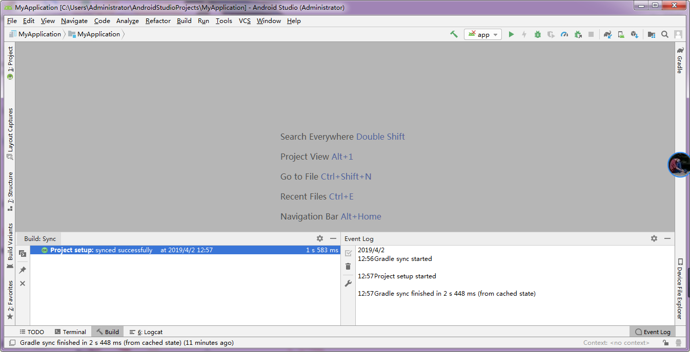Open the 2: Favorites side tab

pos(10,300)
